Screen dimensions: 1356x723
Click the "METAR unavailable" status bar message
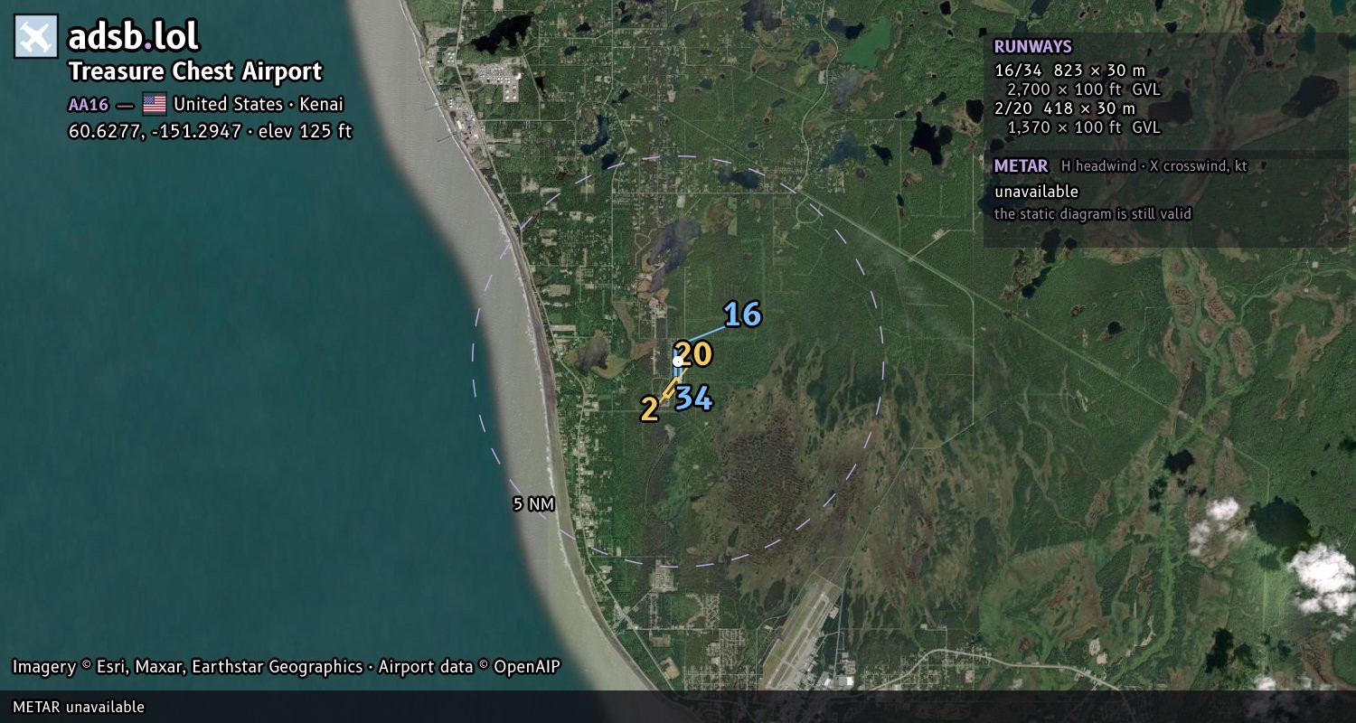79,707
